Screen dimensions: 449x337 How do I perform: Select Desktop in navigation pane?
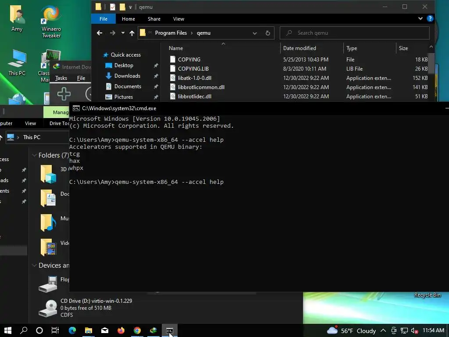124,65
